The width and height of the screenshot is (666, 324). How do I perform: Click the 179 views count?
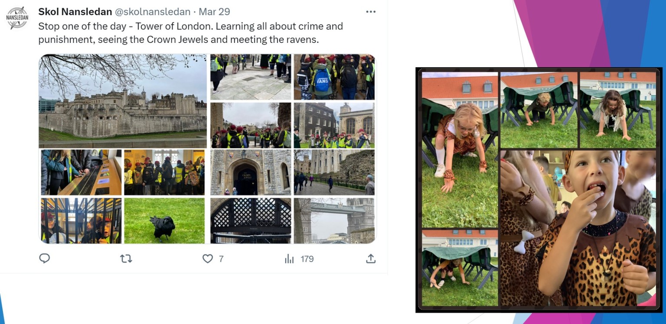(x=307, y=259)
